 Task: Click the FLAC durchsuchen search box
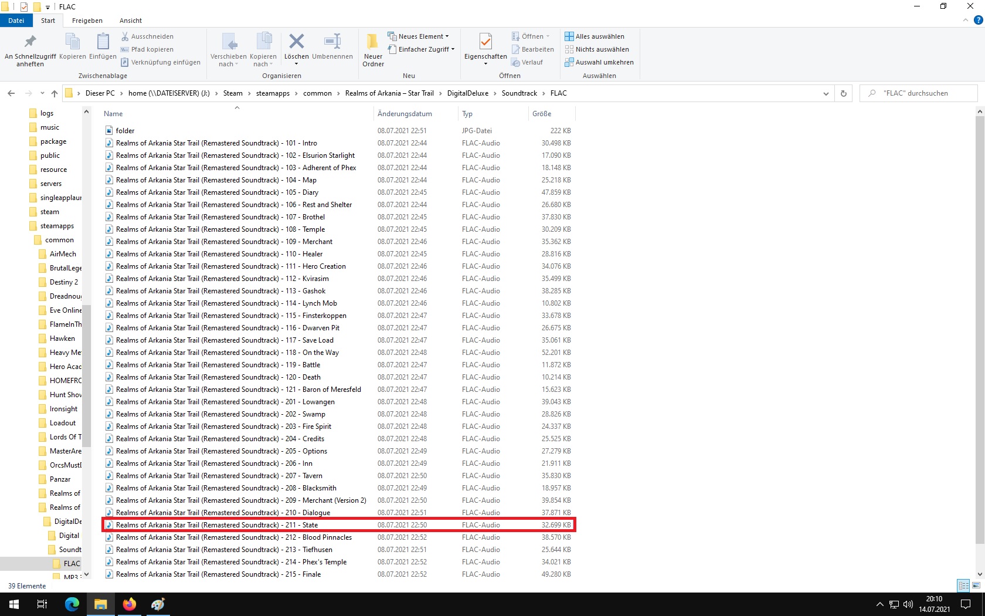919,93
